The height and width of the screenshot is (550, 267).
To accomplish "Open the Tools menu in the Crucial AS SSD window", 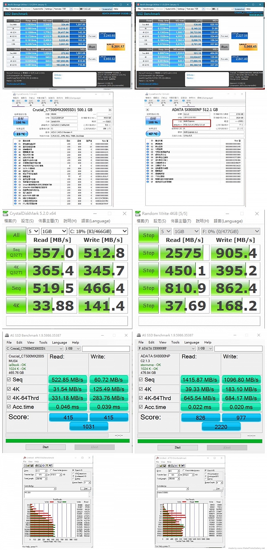I will 43,342.
